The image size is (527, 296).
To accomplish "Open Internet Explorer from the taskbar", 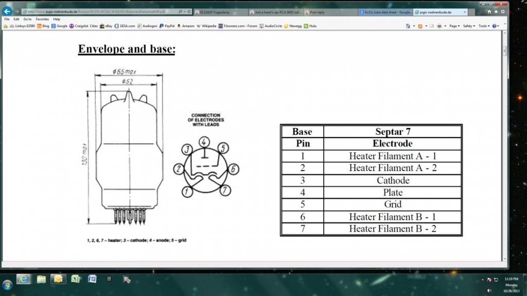I will [23, 279].
